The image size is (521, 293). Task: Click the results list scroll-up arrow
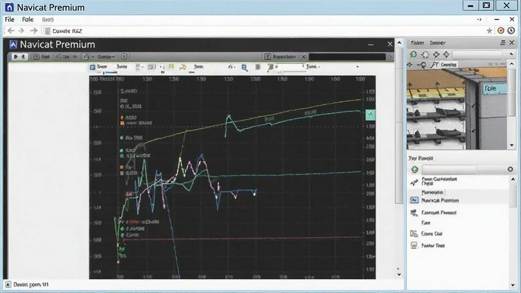pos(513,180)
